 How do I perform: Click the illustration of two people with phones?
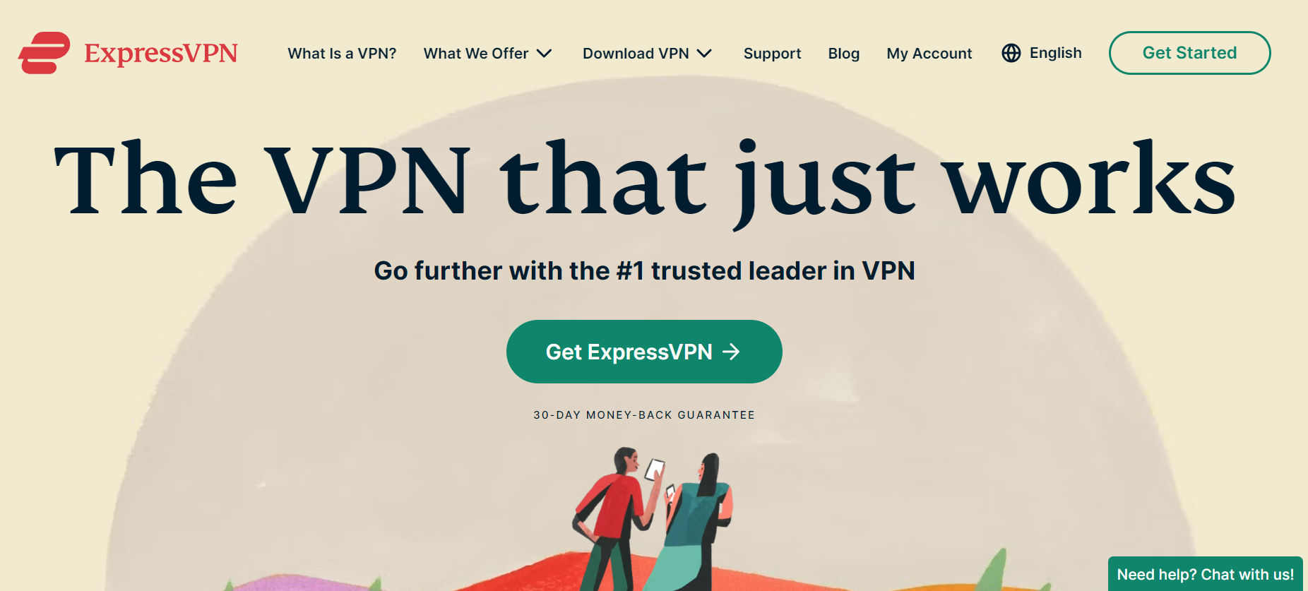tap(652, 519)
